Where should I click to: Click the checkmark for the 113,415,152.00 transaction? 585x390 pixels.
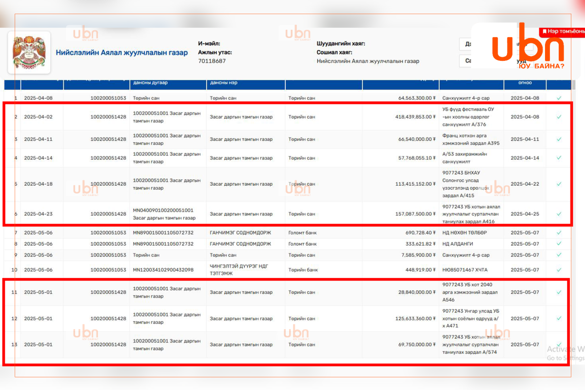click(x=559, y=184)
